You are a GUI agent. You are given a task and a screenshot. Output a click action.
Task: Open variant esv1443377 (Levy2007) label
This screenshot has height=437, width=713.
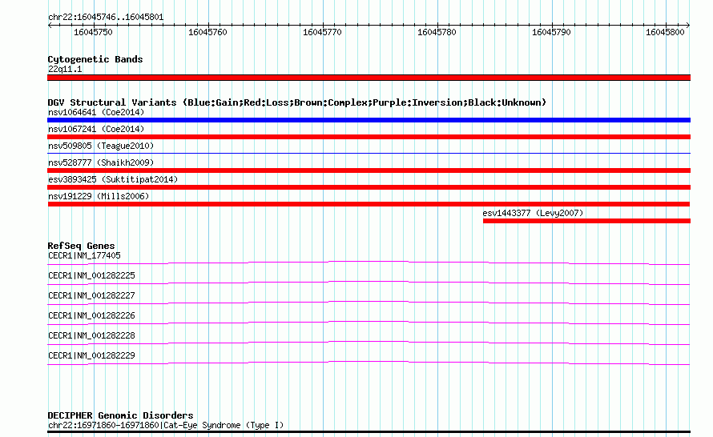click(x=533, y=213)
